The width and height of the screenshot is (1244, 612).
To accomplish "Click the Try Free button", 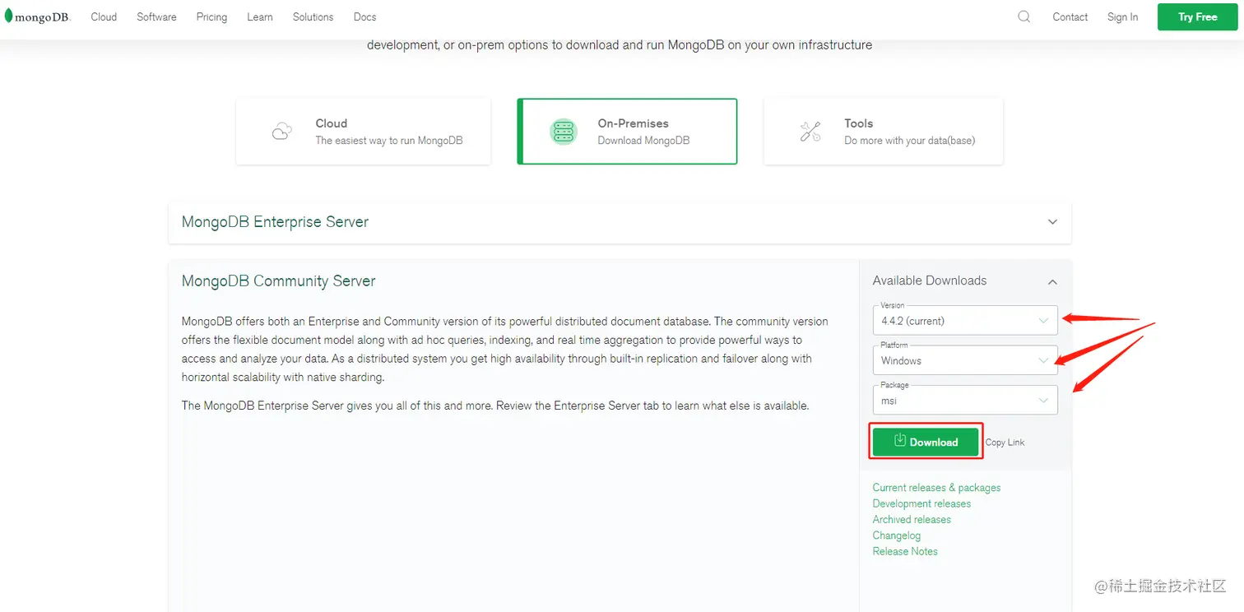I will 1197,16.
